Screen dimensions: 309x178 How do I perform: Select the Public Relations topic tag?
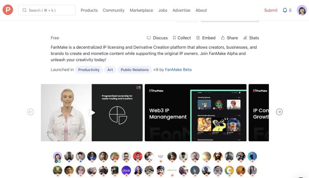(134, 70)
